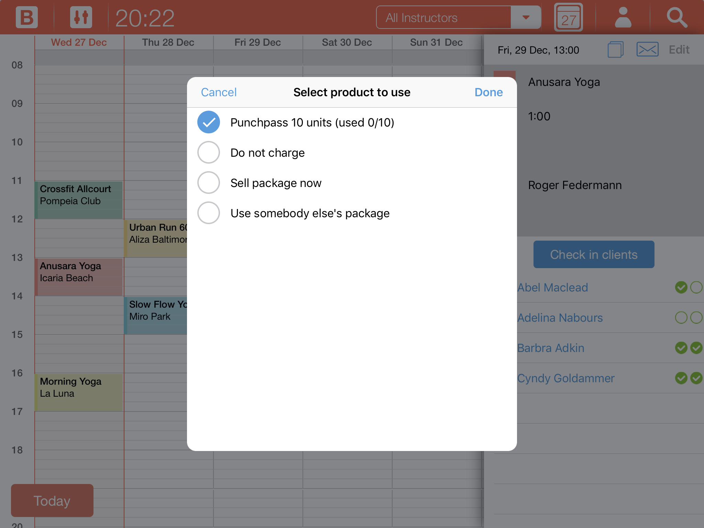This screenshot has height=528, width=704.
Task: Open the calendar date picker icon
Action: 568,18
